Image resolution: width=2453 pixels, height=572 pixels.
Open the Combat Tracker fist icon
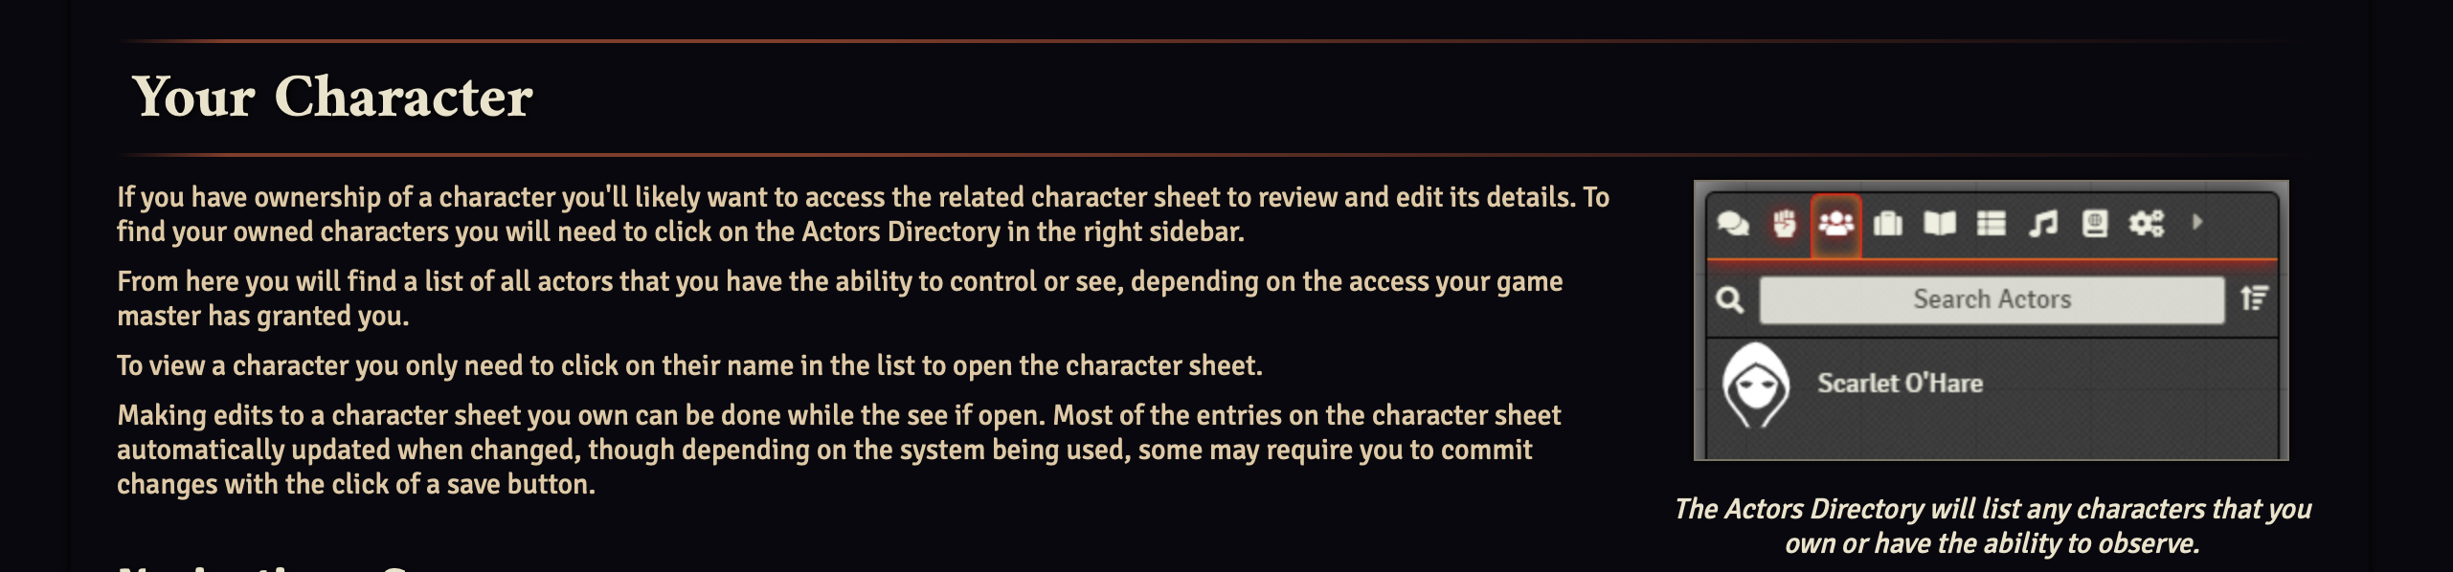pos(1785,225)
